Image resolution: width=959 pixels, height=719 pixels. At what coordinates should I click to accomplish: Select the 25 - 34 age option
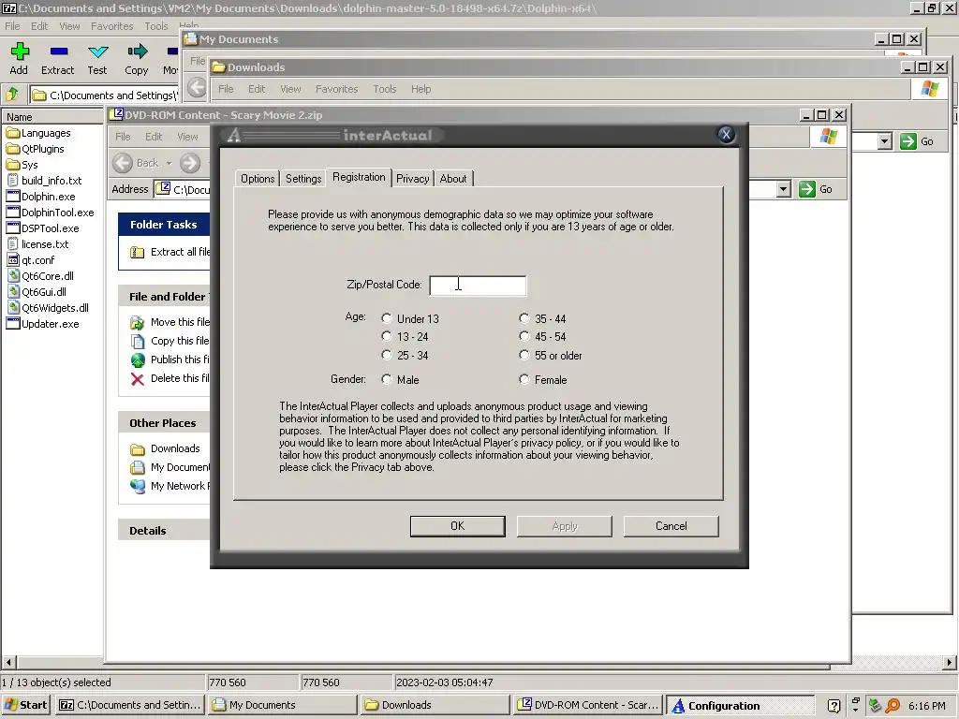click(x=387, y=355)
